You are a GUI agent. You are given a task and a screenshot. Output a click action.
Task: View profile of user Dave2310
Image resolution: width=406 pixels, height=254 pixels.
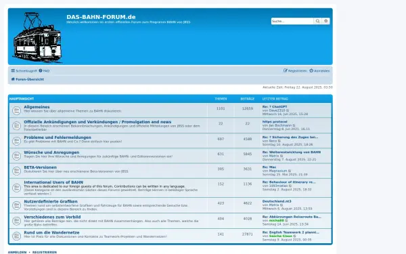[277, 110]
